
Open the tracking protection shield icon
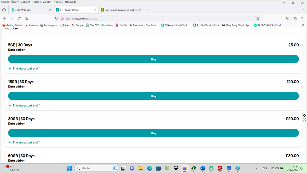(x=57, y=18)
